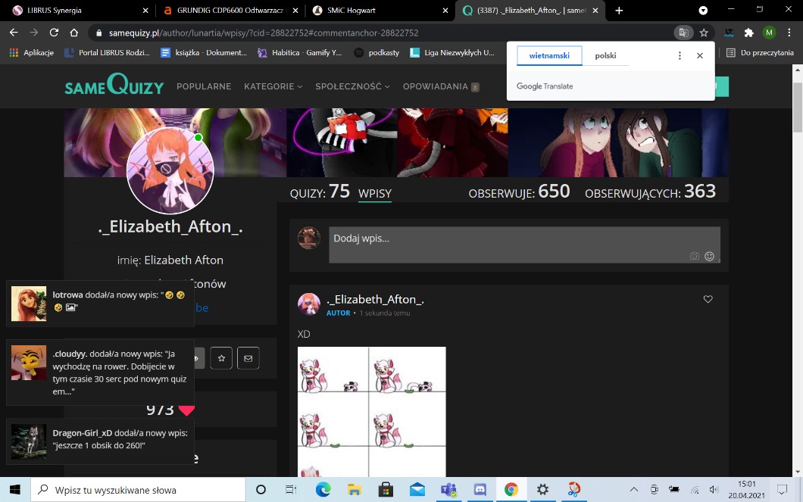Click the heart icon on the XD post
This screenshot has width=803, height=502.
pyautogui.click(x=708, y=300)
